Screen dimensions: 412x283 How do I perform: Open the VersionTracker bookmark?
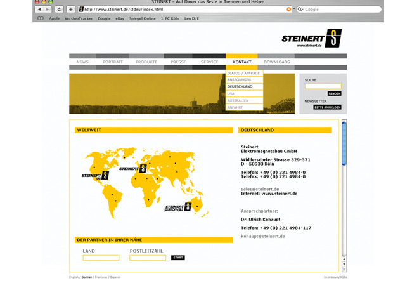pos(79,18)
